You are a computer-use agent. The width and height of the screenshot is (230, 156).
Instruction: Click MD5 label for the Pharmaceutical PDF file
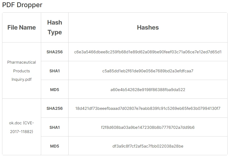coord(55,90)
